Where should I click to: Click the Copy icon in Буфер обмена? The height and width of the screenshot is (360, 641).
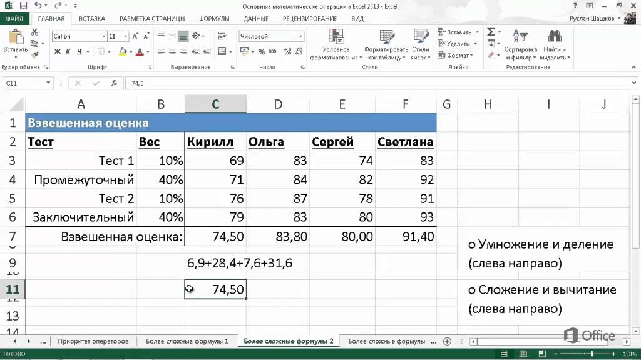point(34,43)
